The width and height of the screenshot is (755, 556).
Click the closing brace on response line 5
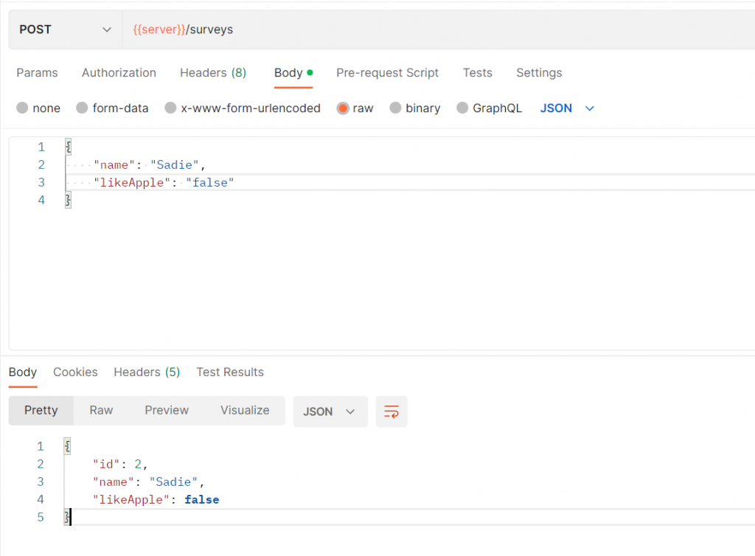click(x=67, y=518)
